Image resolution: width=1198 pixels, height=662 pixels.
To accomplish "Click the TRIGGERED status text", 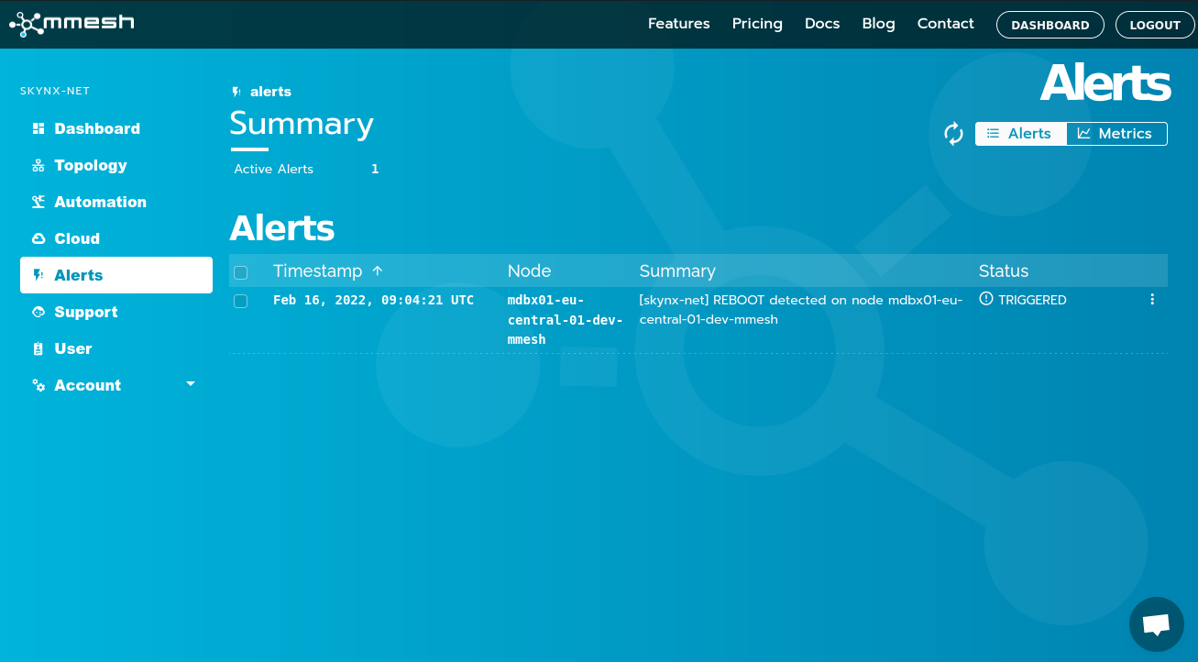I will (1032, 300).
